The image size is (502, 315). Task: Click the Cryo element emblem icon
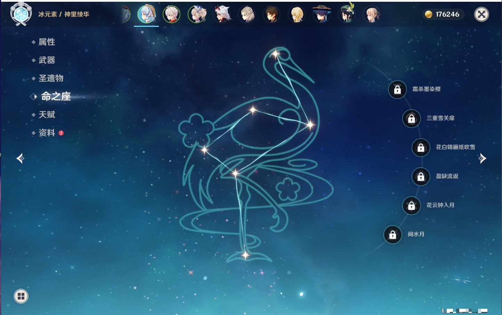(x=21, y=14)
